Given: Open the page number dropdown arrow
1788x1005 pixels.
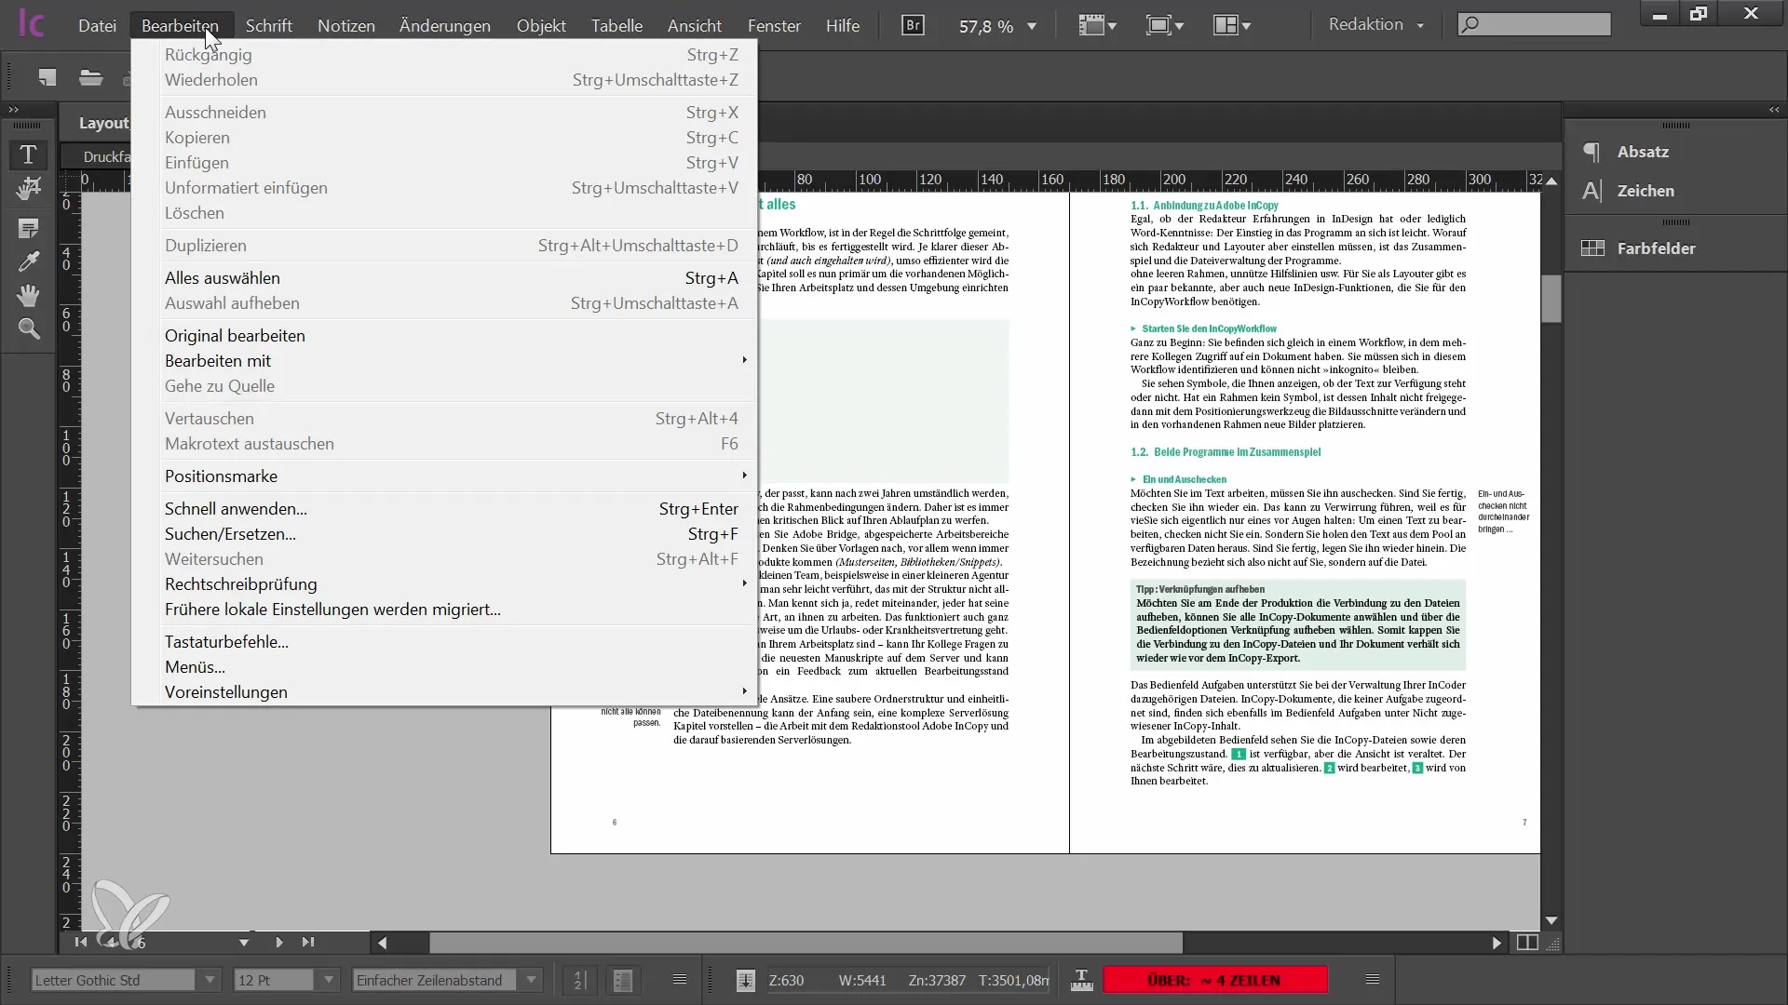Looking at the screenshot, I should tap(244, 943).
